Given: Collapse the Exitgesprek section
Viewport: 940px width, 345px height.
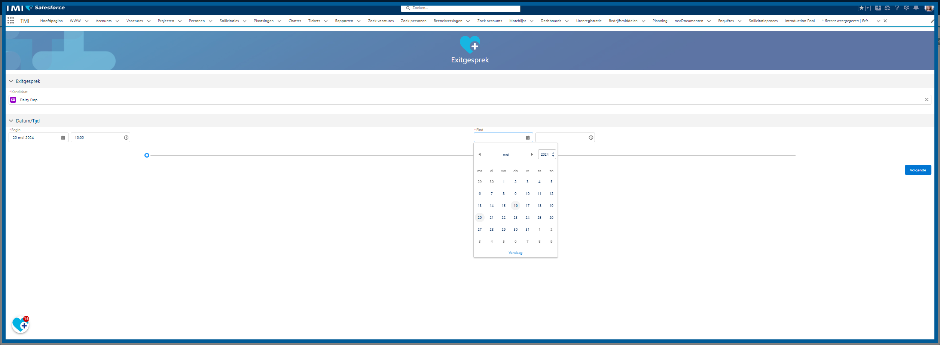Looking at the screenshot, I should (11, 81).
